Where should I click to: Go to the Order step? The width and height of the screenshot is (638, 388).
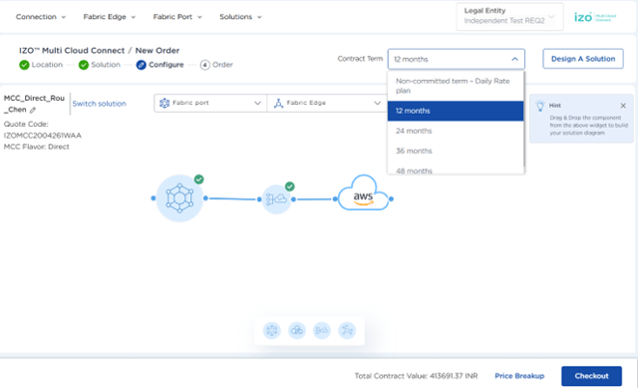click(x=216, y=65)
